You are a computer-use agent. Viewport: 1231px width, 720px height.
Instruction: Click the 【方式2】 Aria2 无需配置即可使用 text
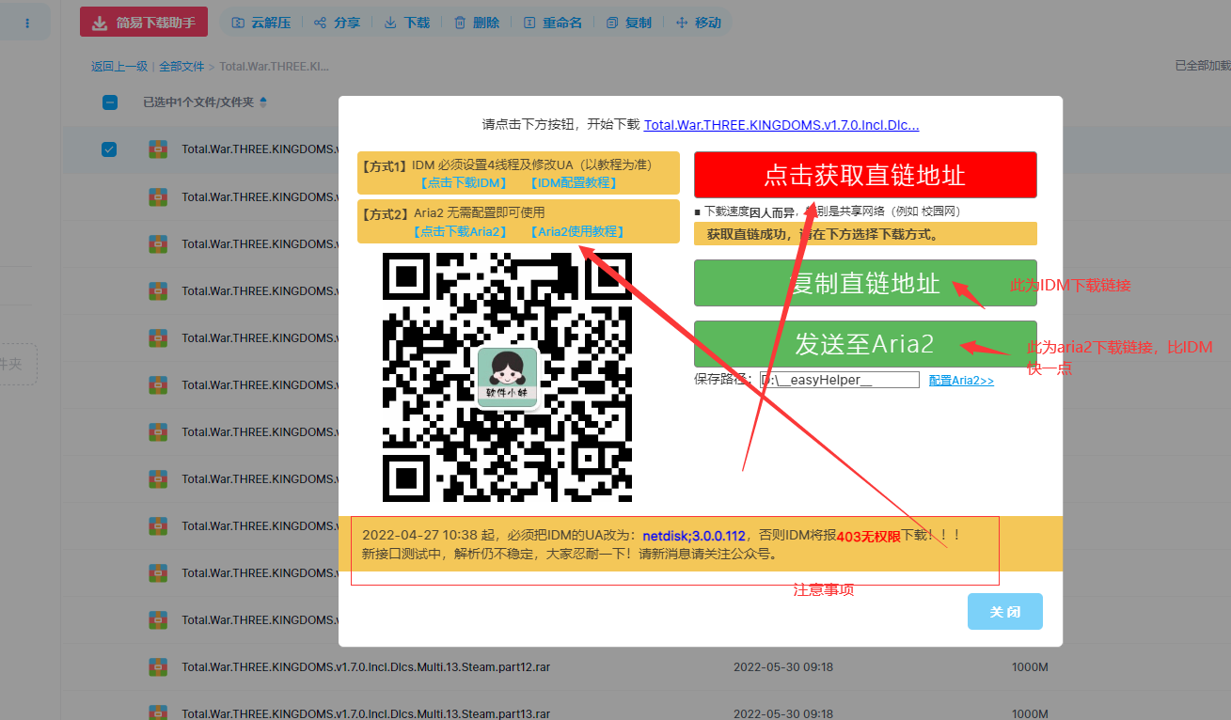[x=451, y=213]
